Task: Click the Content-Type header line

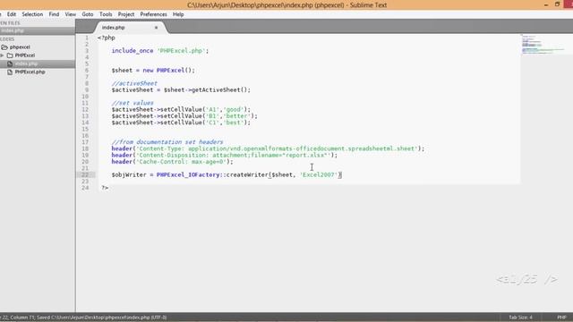Action: 268,148
